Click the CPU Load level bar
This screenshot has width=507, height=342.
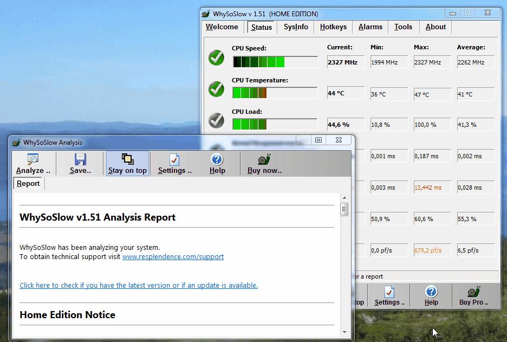[275, 124]
